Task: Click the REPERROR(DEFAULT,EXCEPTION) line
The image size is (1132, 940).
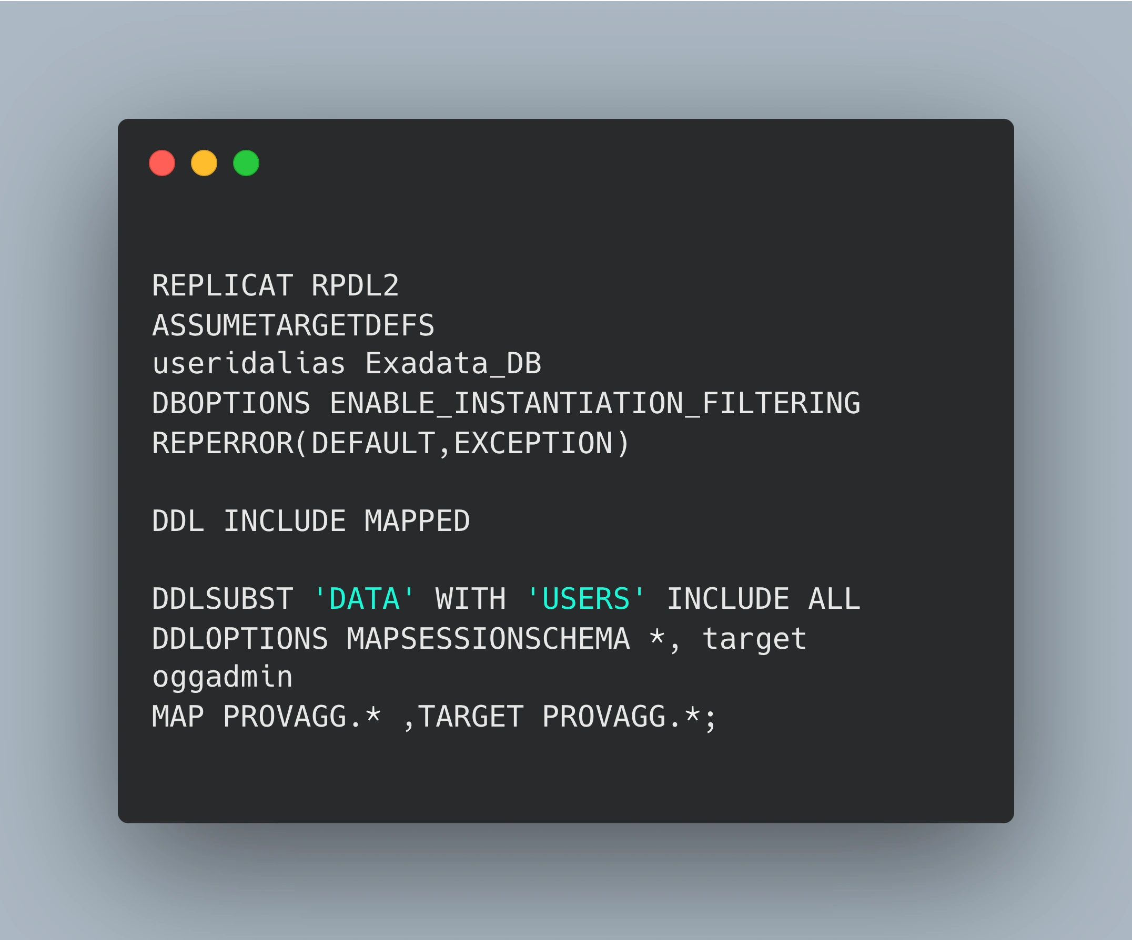Action: [391, 443]
